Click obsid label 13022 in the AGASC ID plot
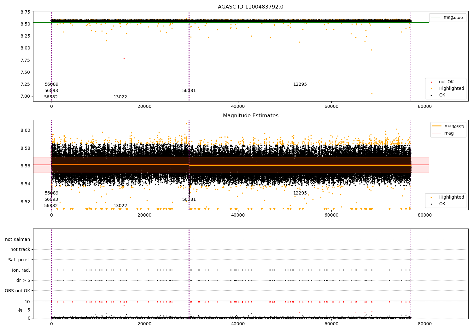This screenshot has width=473, height=331. click(x=120, y=97)
